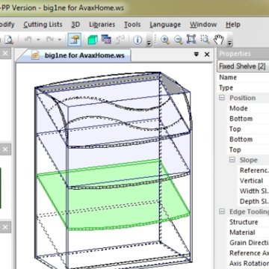The image size is (269, 269).
Task: Collapse the Slope property subgroup
Action: [232, 160]
